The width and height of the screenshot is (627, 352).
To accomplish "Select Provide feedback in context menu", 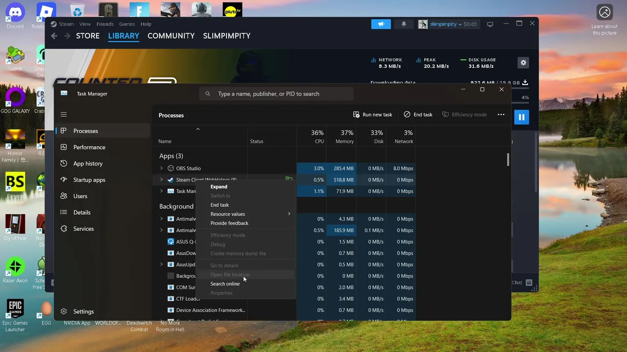I will 229,223.
